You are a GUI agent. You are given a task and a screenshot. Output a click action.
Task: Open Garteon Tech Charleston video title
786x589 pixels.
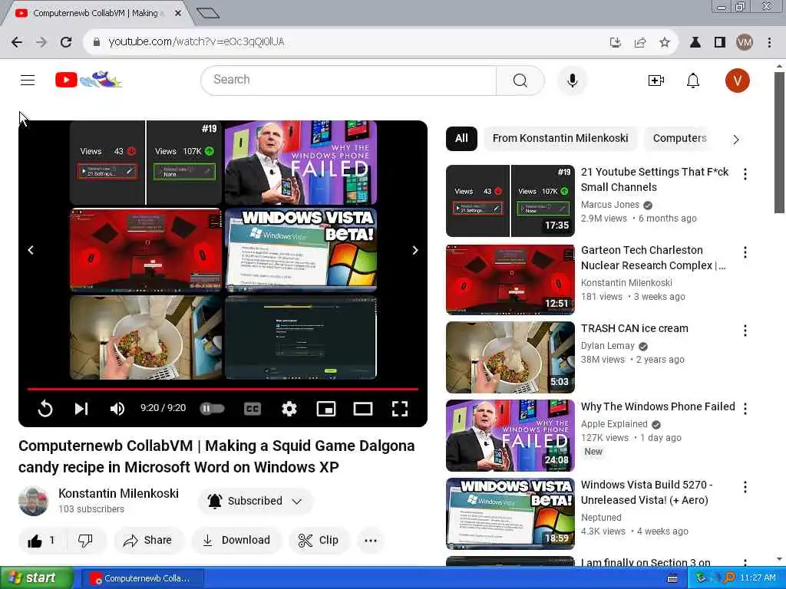(x=653, y=258)
